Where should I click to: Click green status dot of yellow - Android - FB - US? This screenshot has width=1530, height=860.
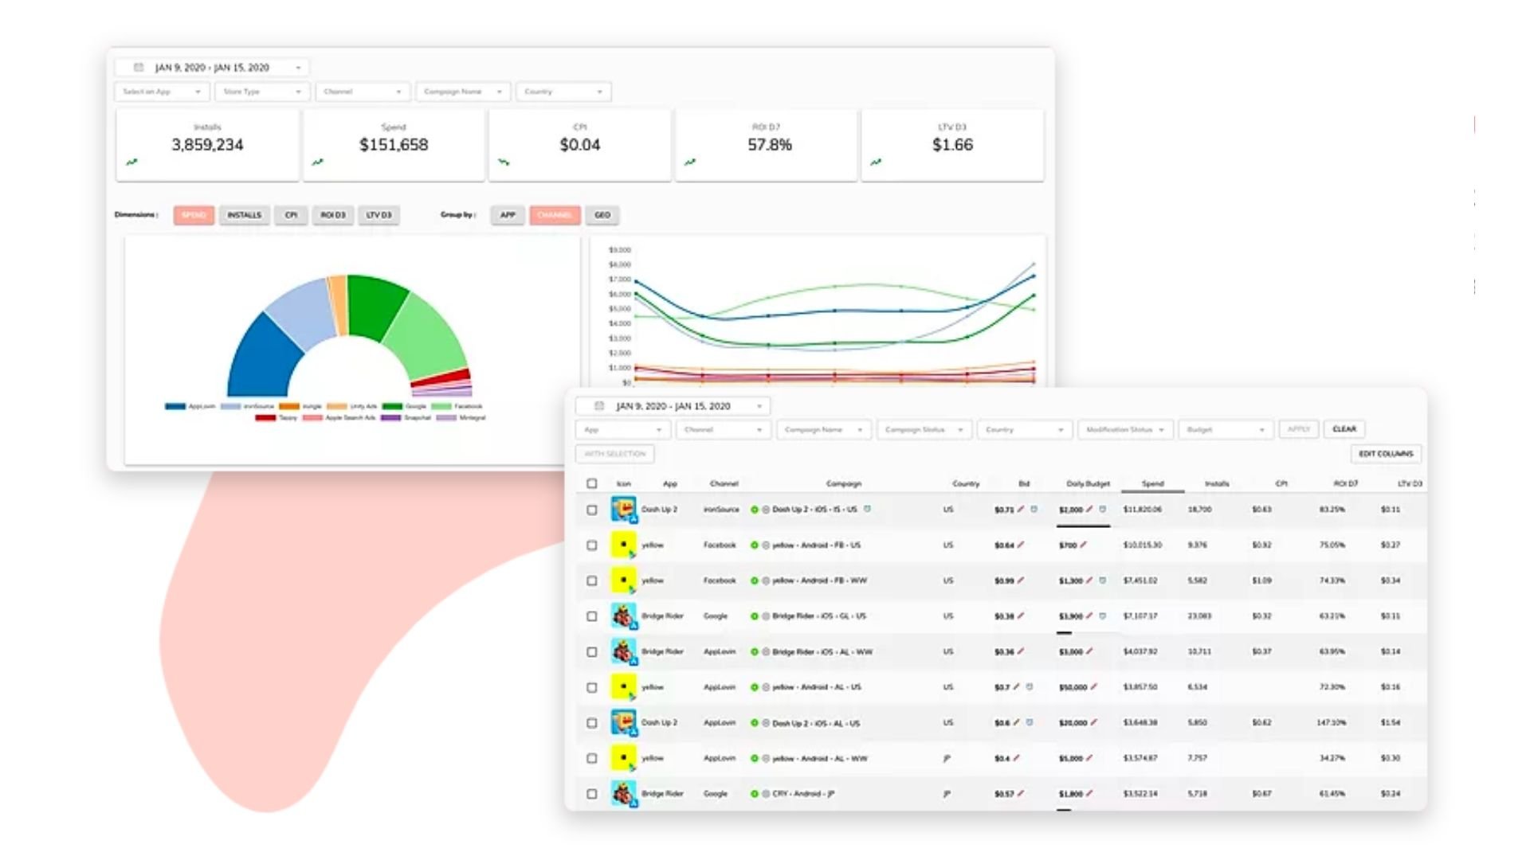754,545
